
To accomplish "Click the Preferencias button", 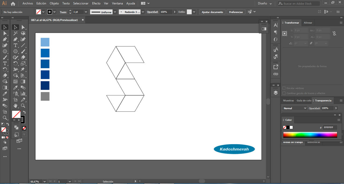I will [236, 12].
